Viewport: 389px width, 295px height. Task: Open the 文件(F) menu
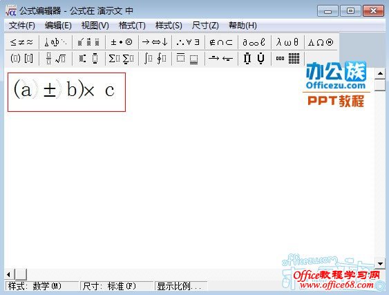(22, 26)
